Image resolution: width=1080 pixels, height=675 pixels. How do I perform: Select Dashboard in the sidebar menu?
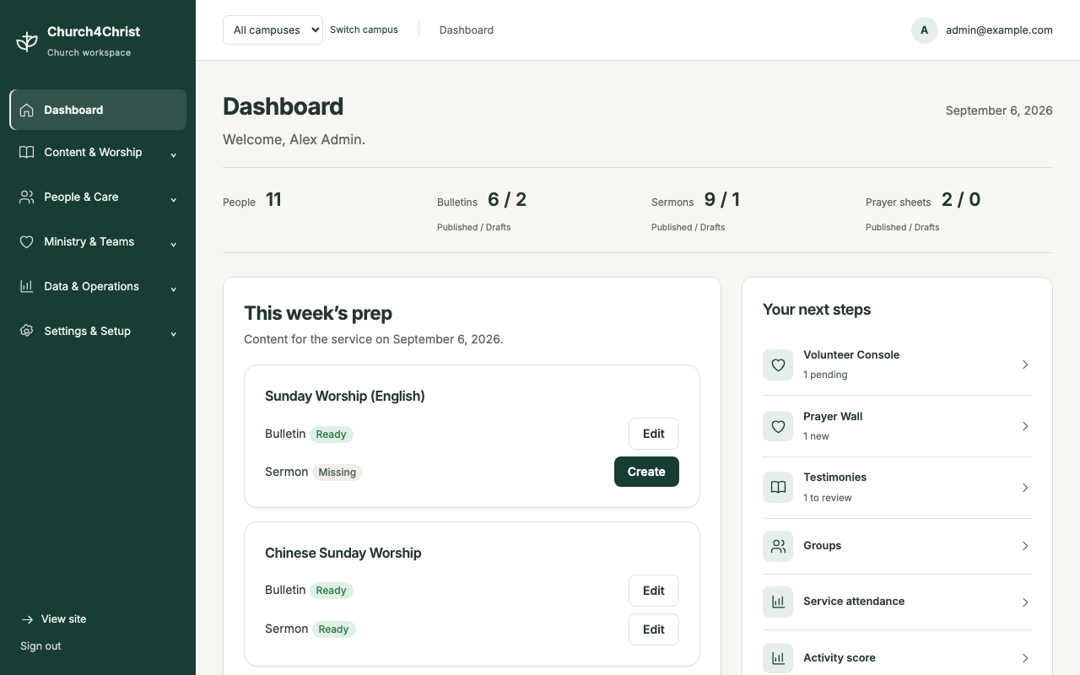click(98, 110)
